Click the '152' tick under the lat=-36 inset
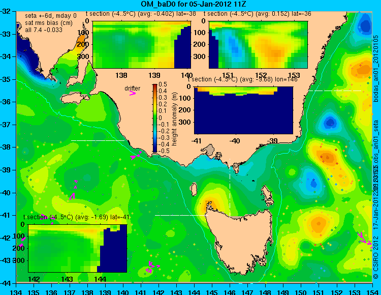381x295 pixels. pos(261,75)
